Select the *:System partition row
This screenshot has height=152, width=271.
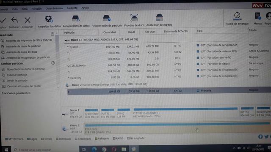pos(168,46)
